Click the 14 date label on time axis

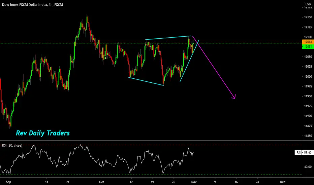46,182
